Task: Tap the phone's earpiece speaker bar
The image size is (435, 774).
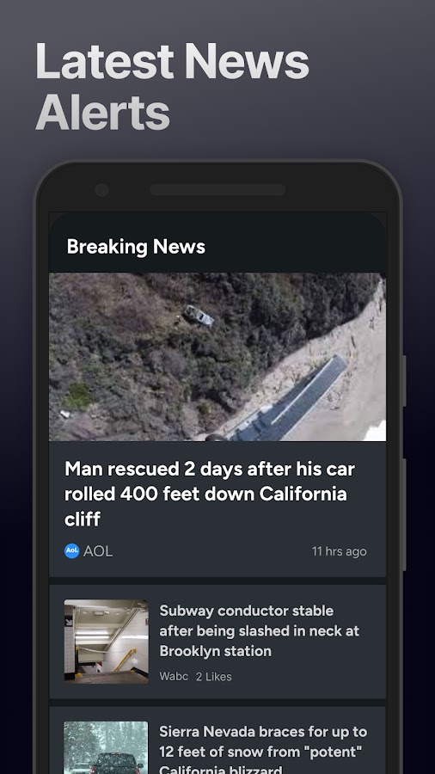Action: tap(217, 190)
